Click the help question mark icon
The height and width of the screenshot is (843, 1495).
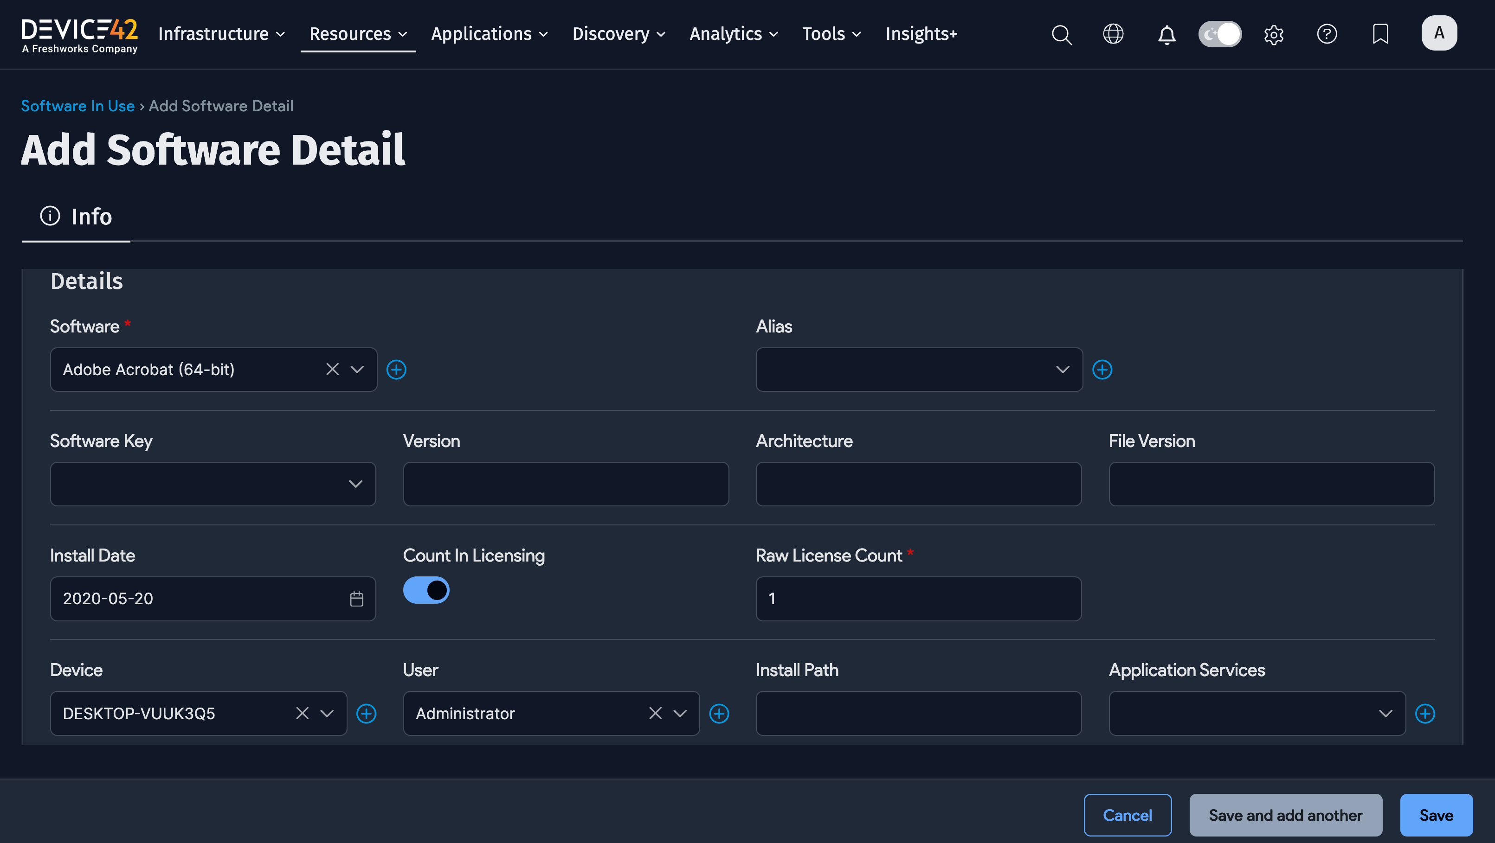pyautogui.click(x=1327, y=34)
